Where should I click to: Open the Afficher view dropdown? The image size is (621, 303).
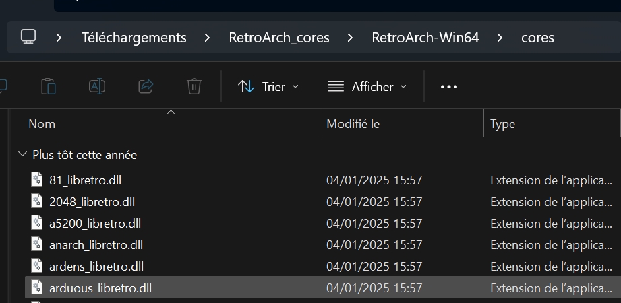point(367,87)
